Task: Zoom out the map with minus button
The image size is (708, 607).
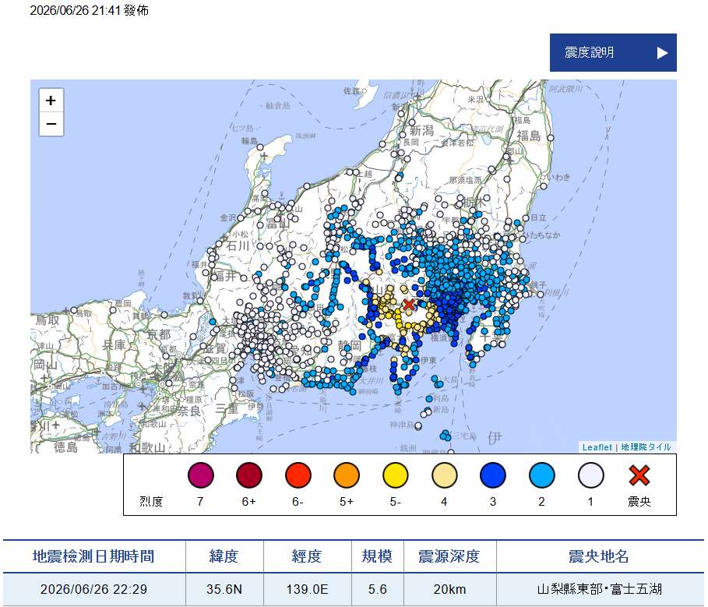Action: (x=51, y=124)
